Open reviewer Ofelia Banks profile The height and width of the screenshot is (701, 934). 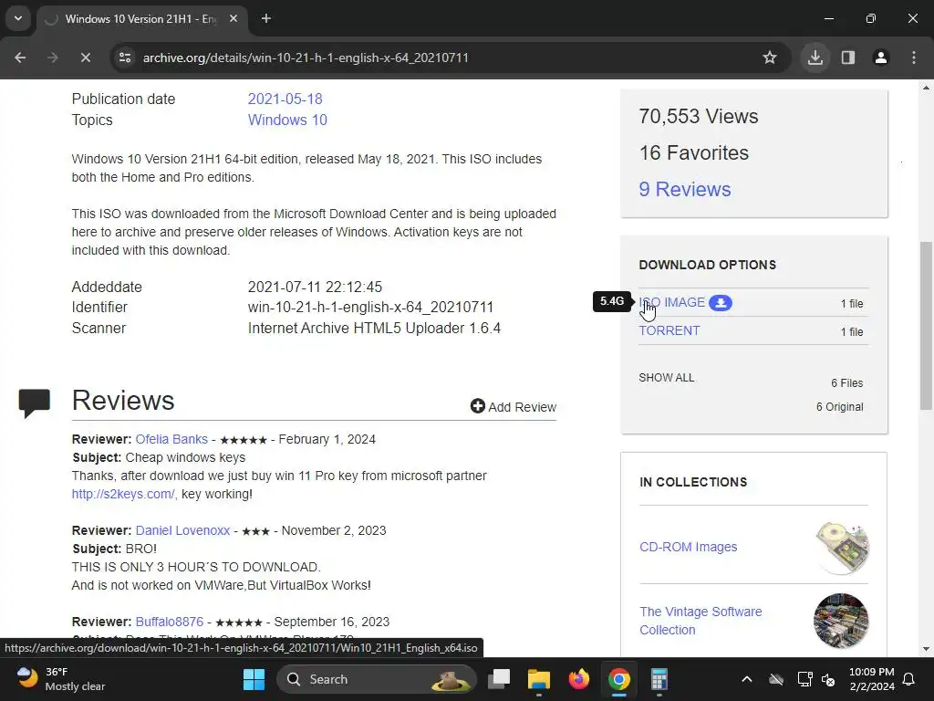171,439
